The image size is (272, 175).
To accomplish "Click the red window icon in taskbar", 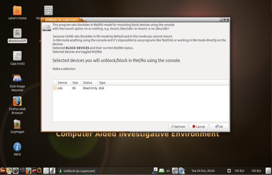I will pos(34,171).
